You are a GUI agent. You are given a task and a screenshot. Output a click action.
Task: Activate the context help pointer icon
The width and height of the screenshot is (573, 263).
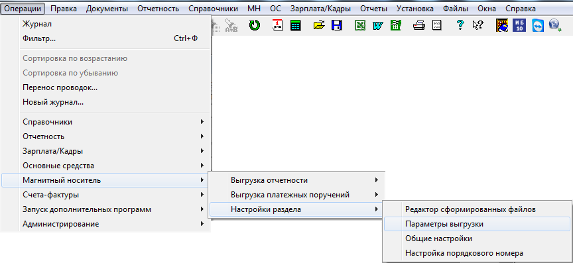[477, 25]
